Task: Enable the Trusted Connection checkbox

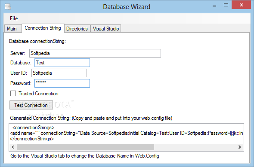Action: tap(13, 93)
